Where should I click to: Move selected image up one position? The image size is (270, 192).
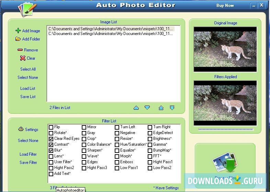pos(136,108)
